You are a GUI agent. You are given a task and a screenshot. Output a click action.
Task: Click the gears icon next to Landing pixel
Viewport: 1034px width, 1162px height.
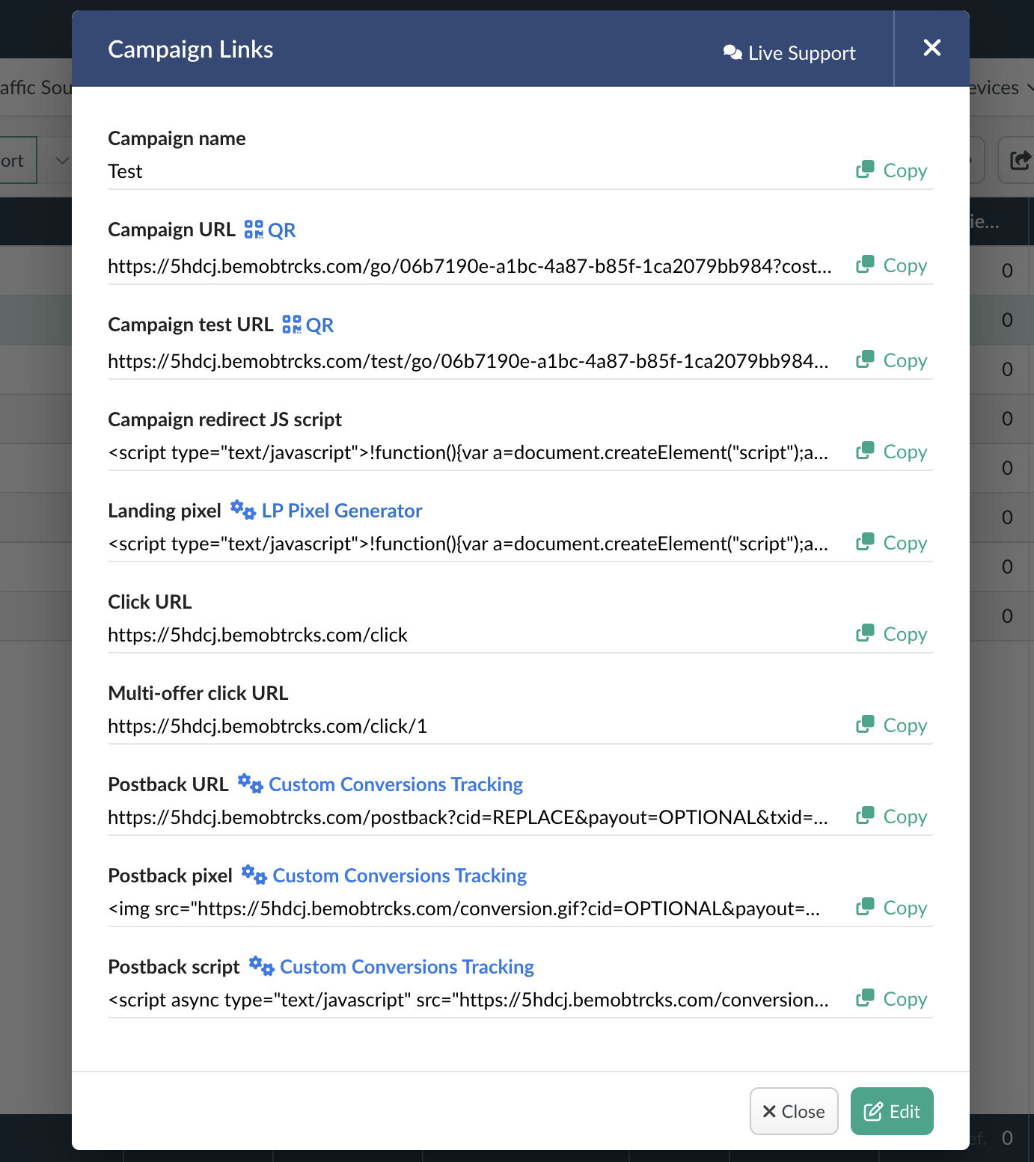[x=243, y=510]
